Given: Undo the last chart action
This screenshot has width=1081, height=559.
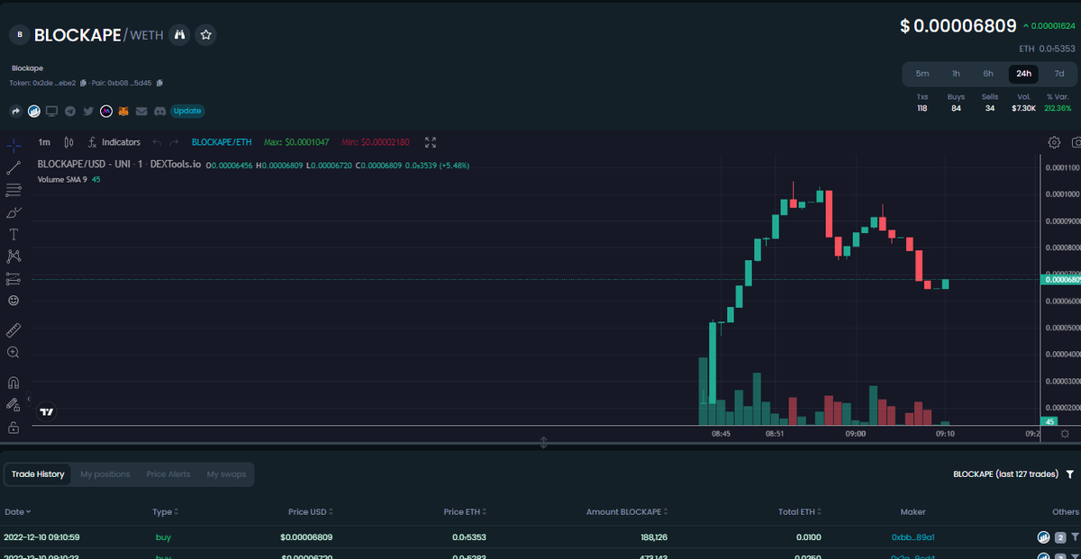Looking at the screenshot, I should click(157, 142).
